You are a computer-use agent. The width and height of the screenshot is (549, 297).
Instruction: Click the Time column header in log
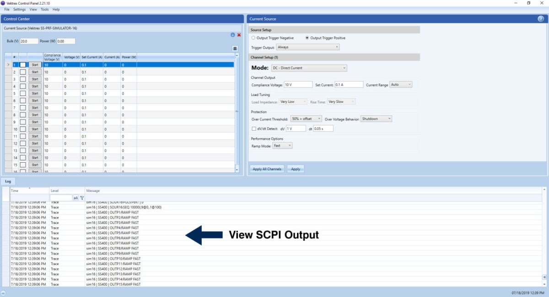point(29,191)
